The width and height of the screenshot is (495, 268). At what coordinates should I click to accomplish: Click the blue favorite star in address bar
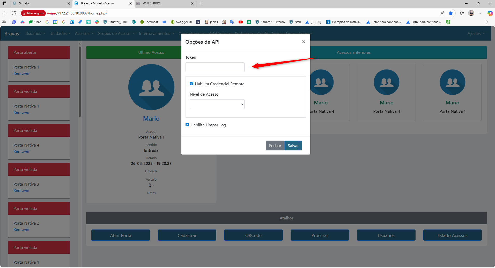[x=450, y=13]
